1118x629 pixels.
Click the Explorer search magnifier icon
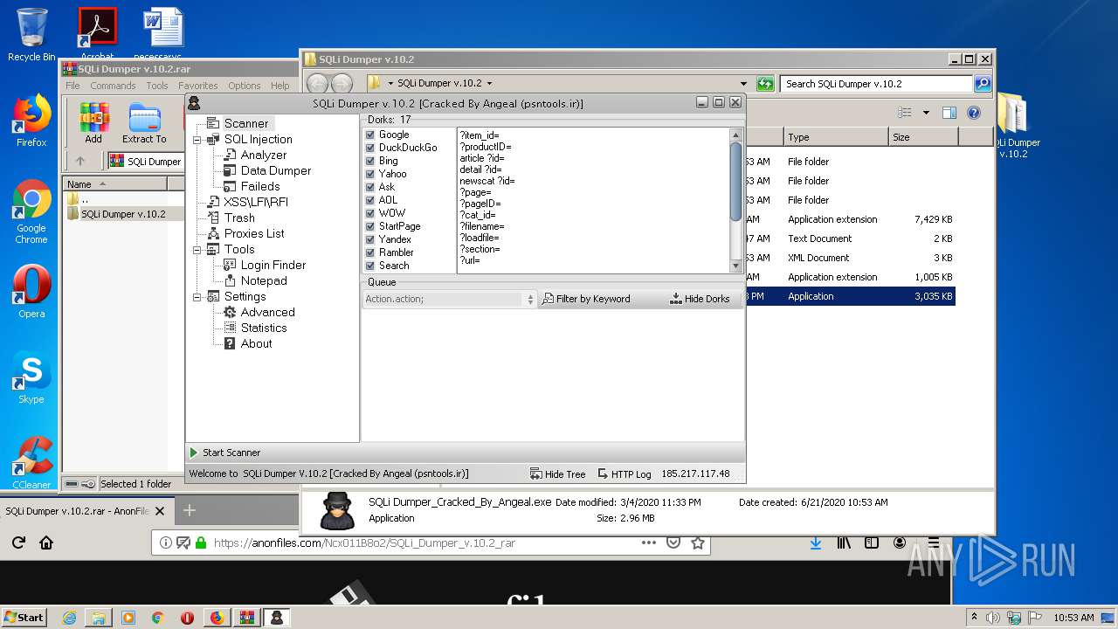click(x=983, y=84)
